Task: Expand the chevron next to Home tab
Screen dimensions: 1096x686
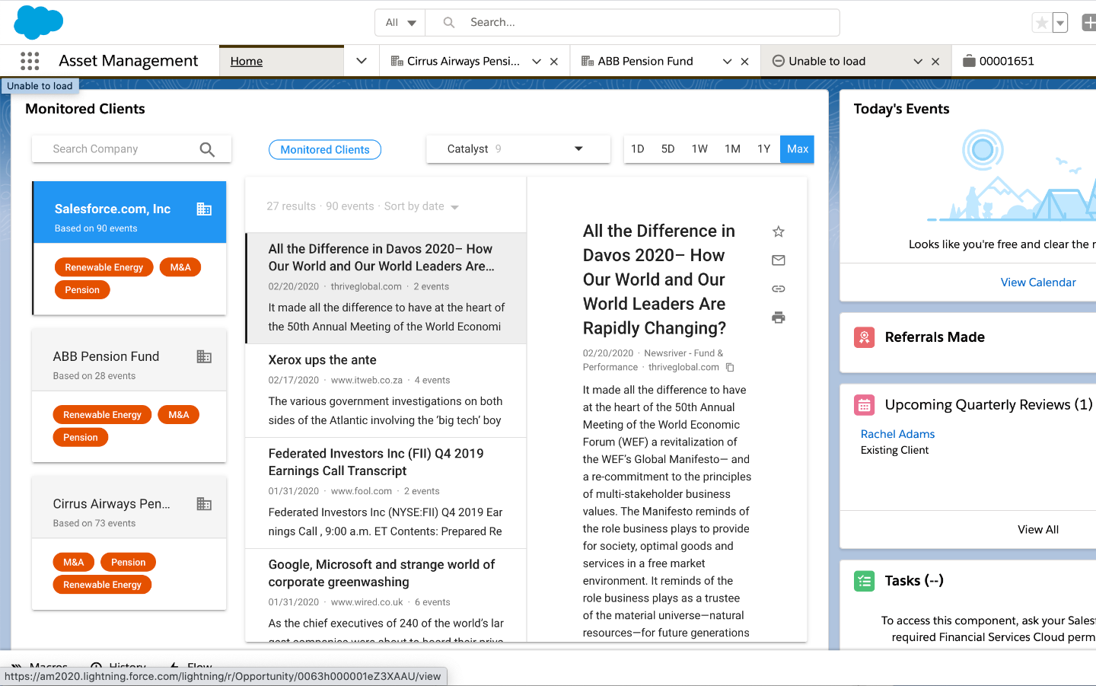Action: [x=362, y=62]
